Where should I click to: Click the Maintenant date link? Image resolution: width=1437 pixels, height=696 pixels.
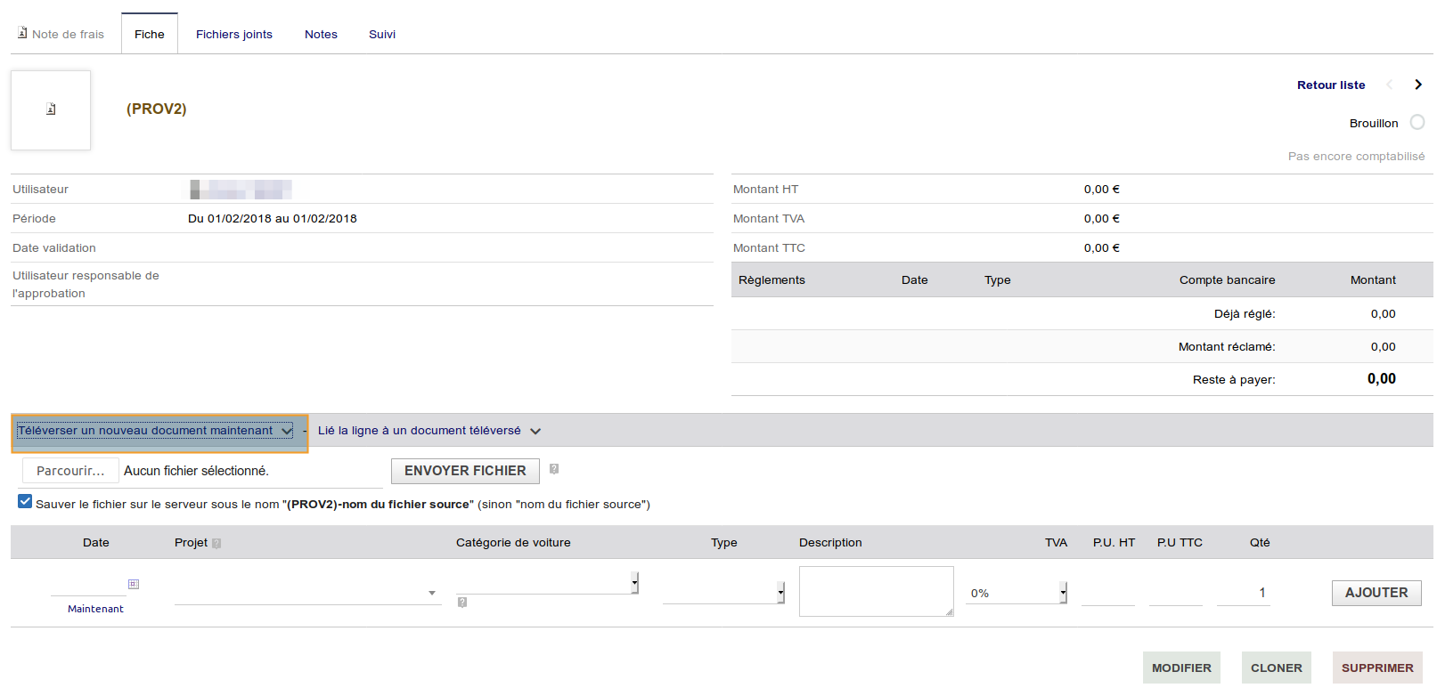click(x=95, y=609)
